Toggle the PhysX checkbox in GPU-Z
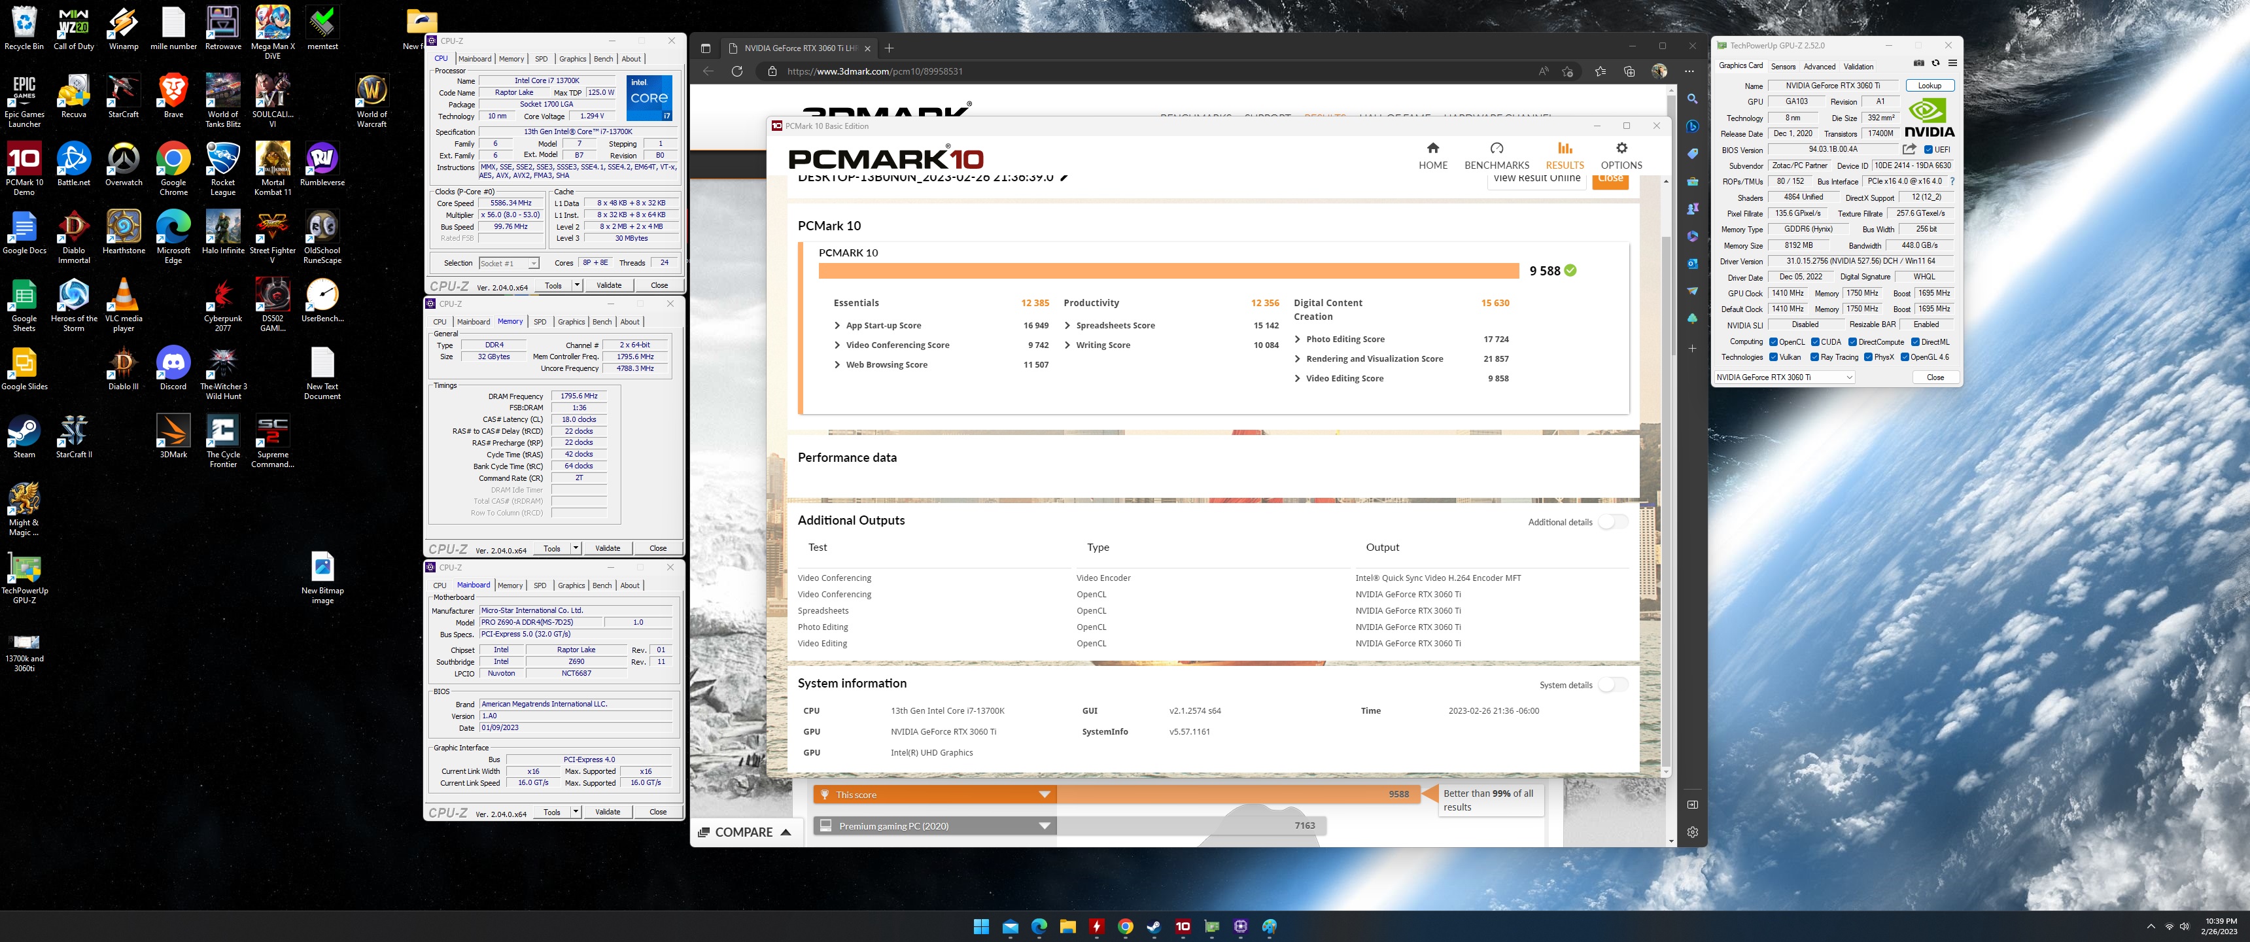Image resolution: width=2250 pixels, height=942 pixels. pos(1868,357)
